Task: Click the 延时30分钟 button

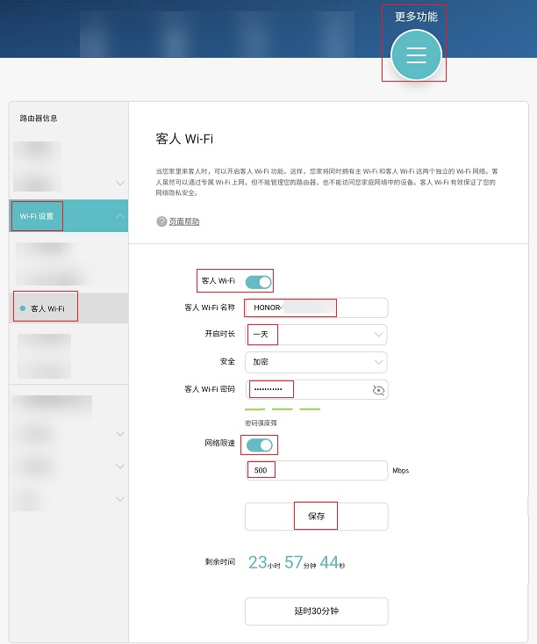Action: click(316, 611)
